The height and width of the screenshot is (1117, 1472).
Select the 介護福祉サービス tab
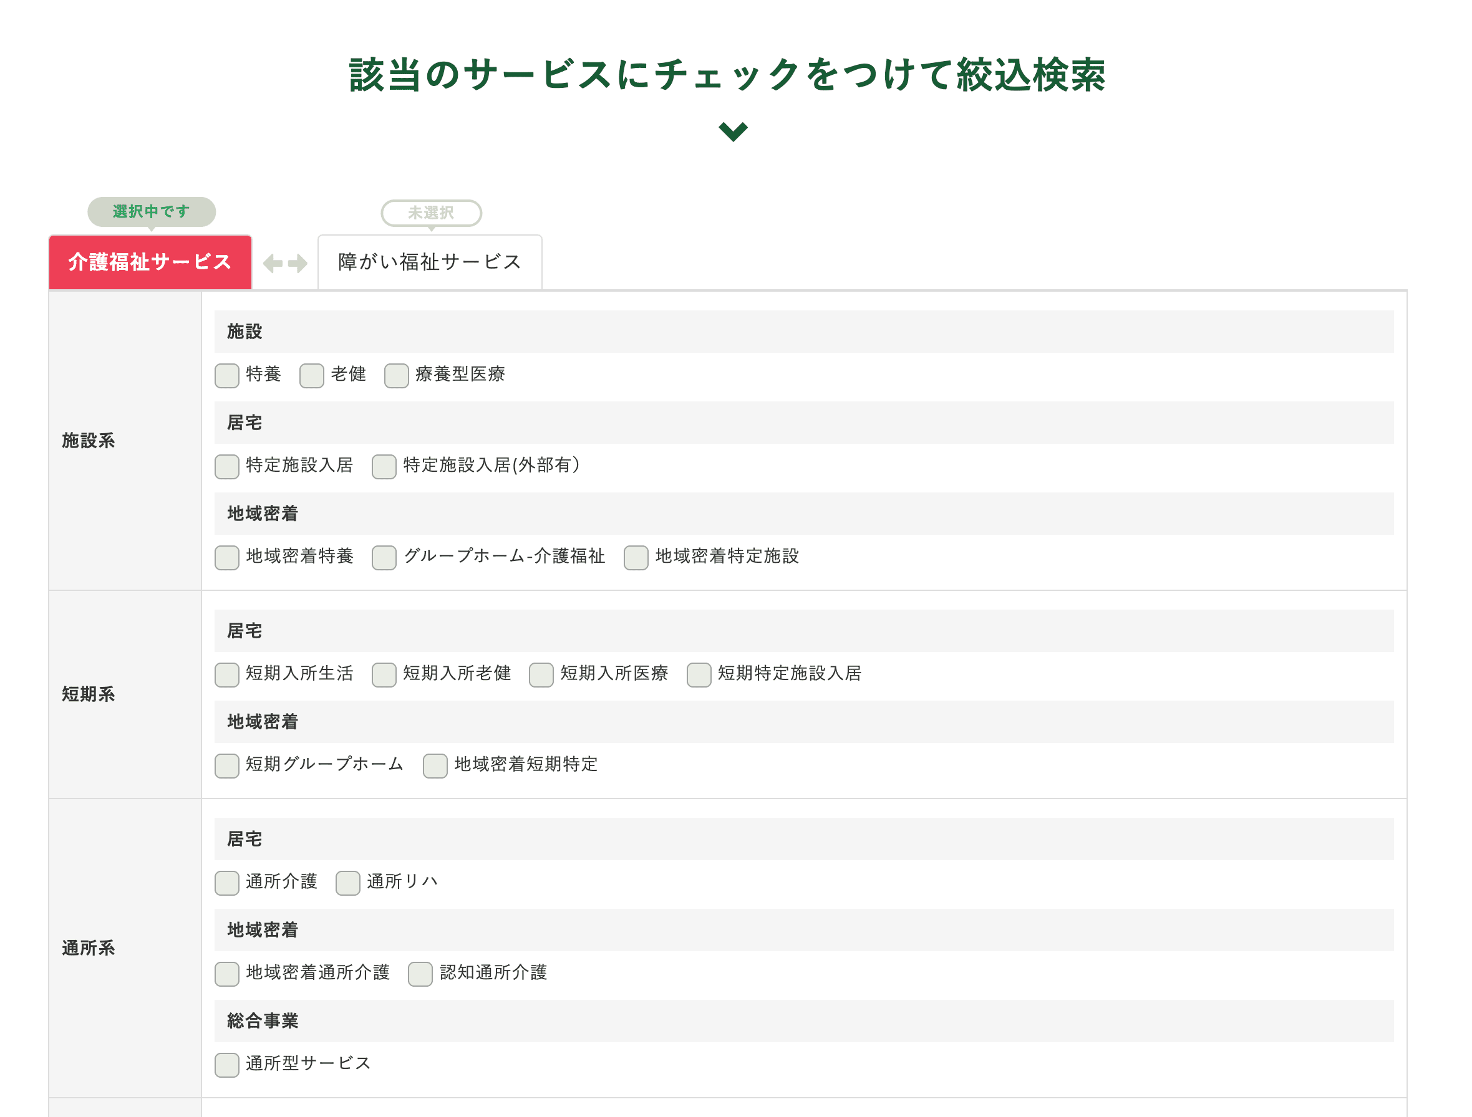pos(150,262)
